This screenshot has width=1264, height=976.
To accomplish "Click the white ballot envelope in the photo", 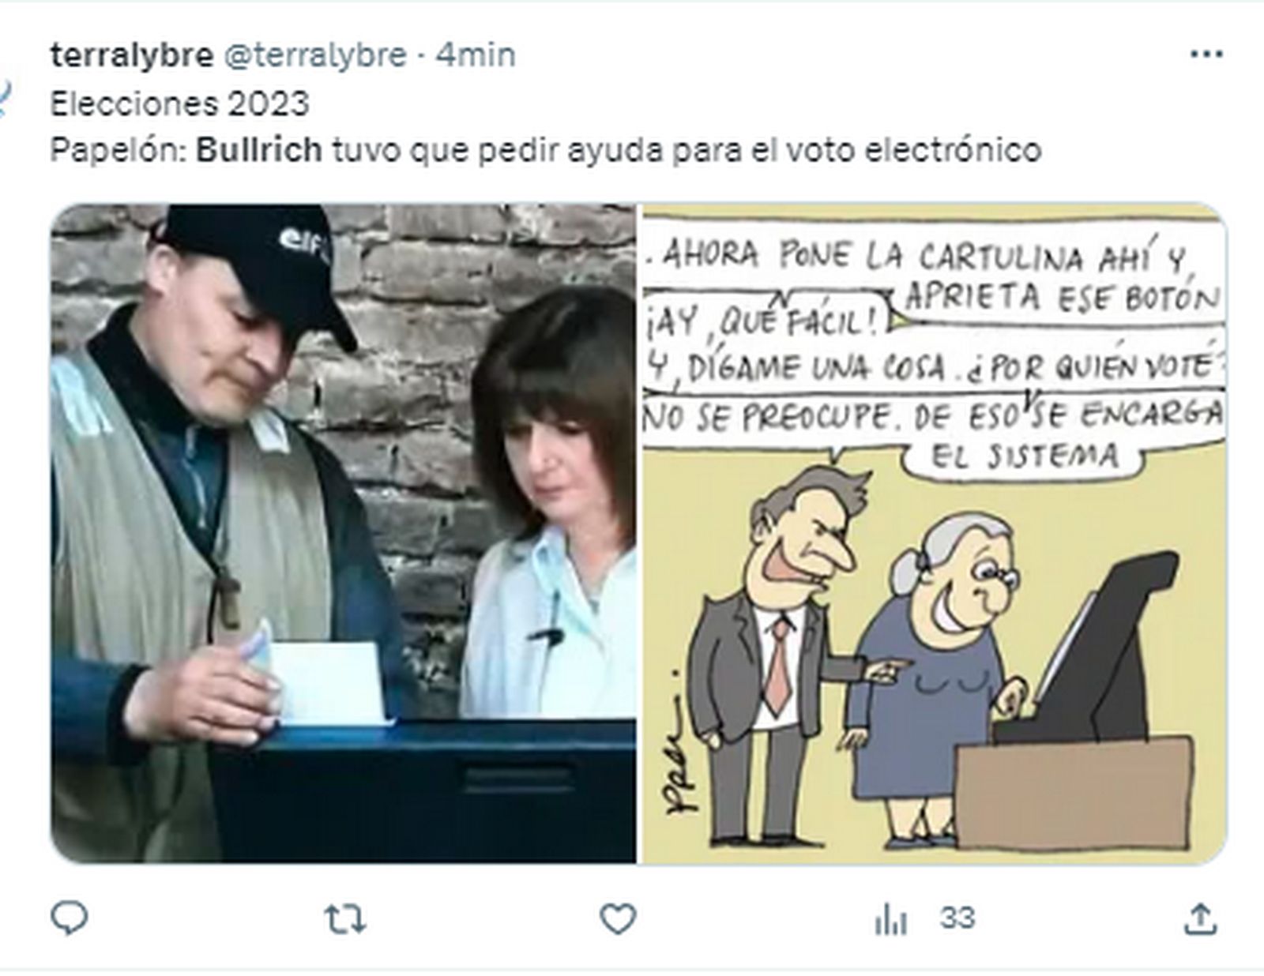I will pyautogui.click(x=328, y=683).
